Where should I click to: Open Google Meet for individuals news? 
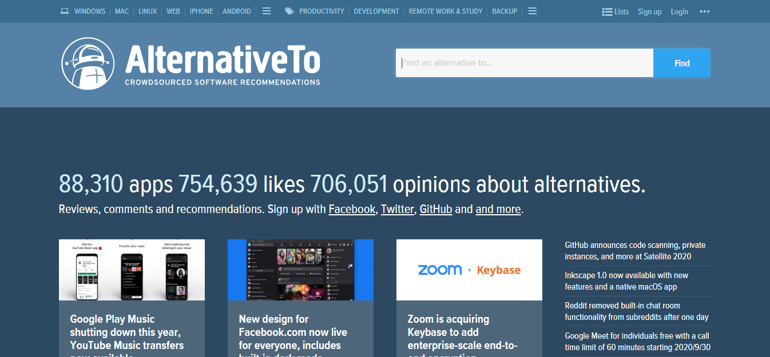[637, 342]
